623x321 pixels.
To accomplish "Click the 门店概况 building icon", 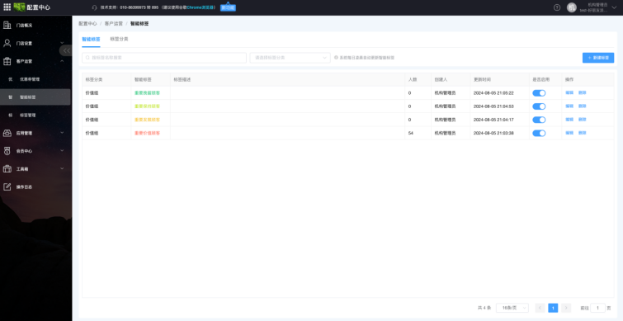I will pos(7,25).
